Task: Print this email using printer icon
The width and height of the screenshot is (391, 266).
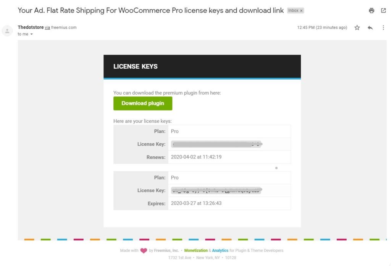Action: 371,10
